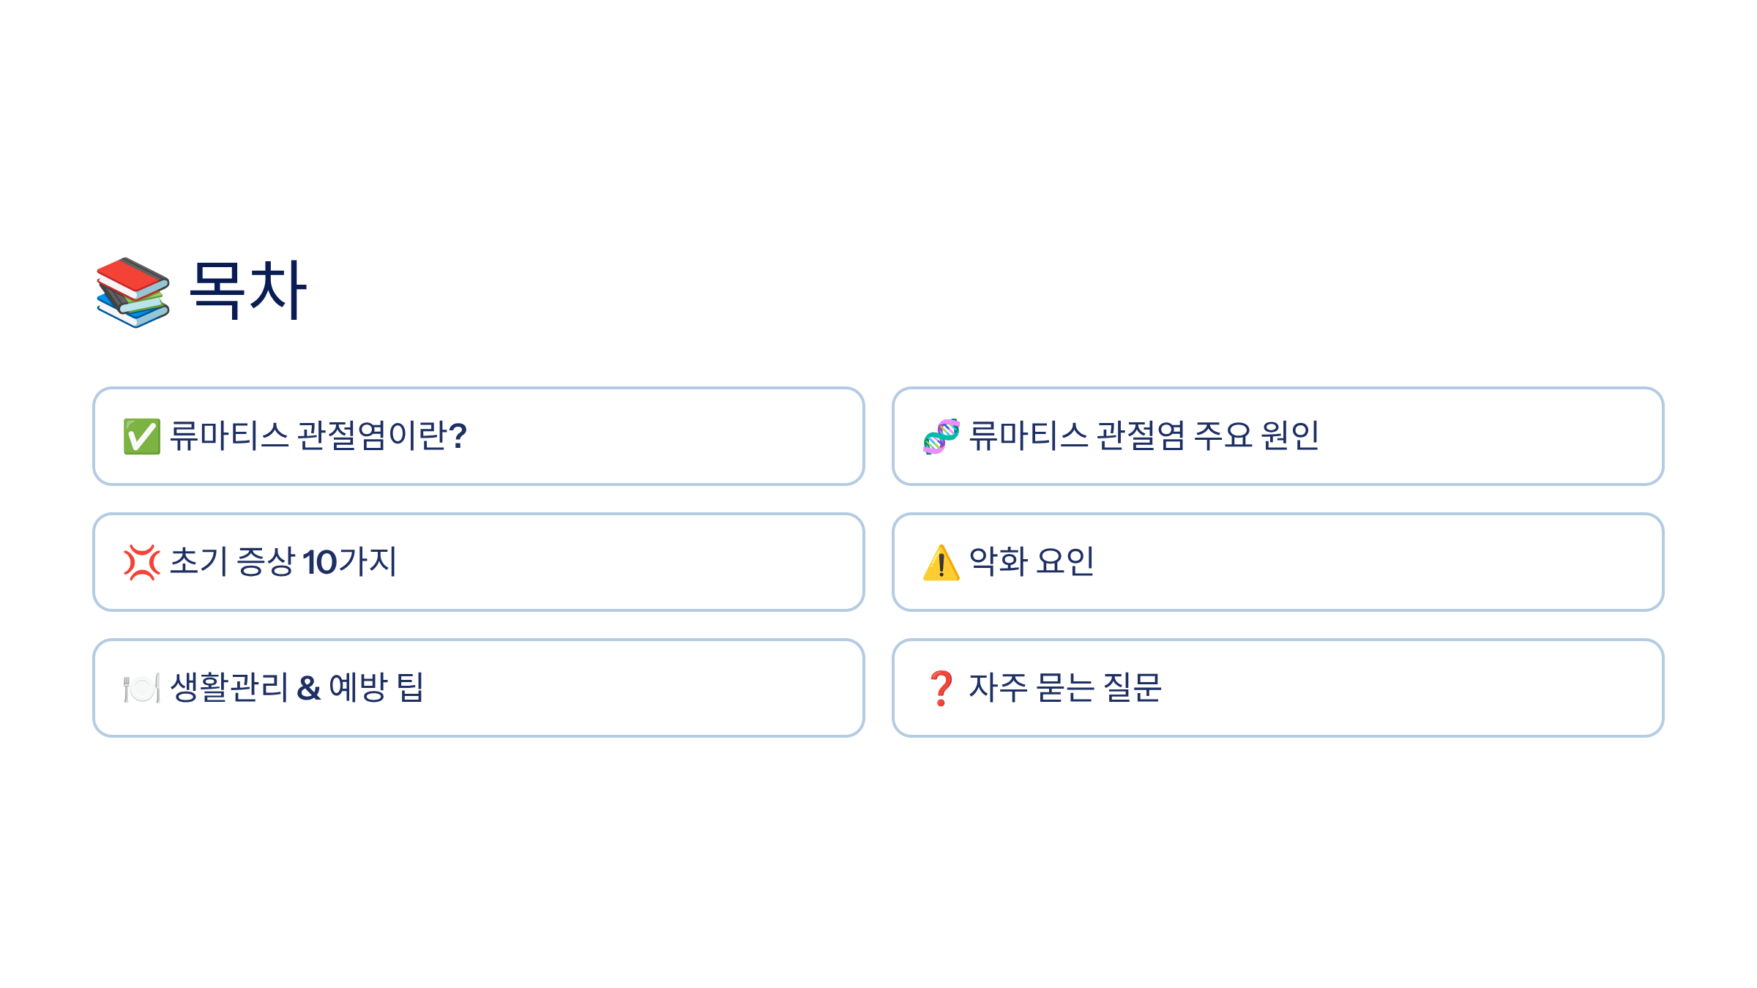Viewport: 1757px width, 988px height.
Task: Select the 악화 요인 card
Action: pos(1278,562)
